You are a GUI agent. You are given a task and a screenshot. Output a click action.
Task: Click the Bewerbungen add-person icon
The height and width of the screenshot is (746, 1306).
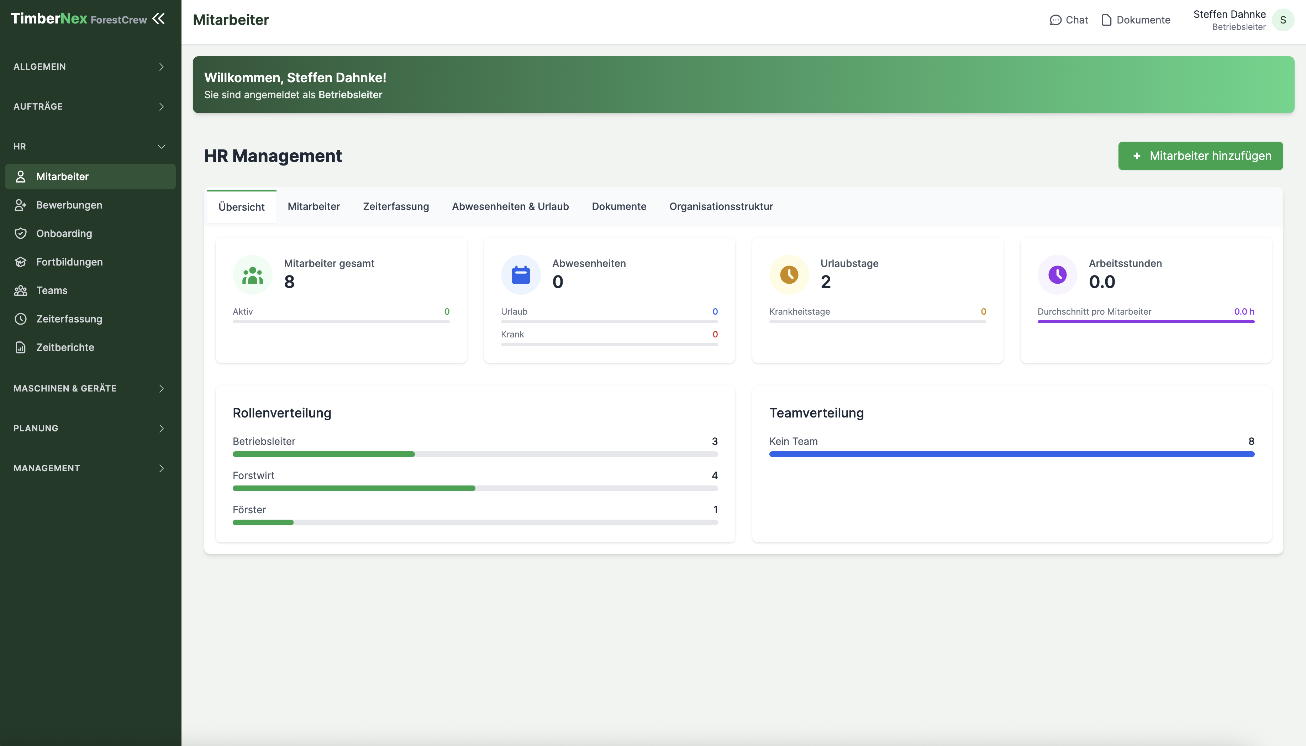[21, 205]
